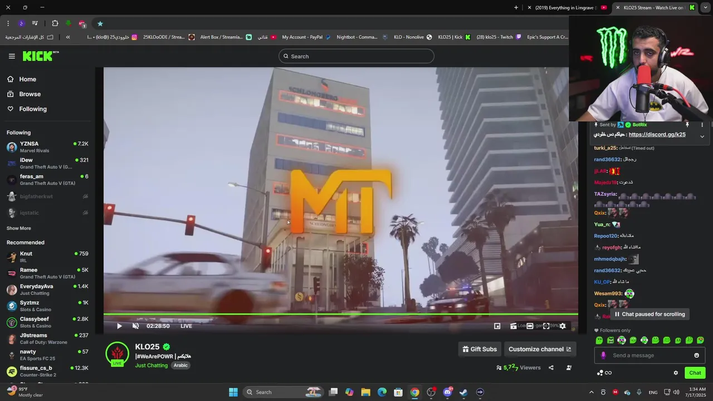Open video player settings gear
The image size is (713, 401).
tap(563, 326)
